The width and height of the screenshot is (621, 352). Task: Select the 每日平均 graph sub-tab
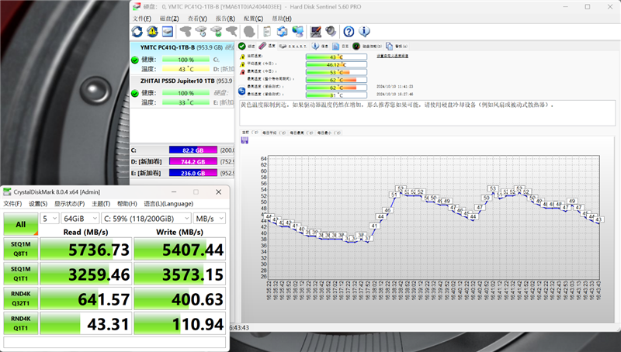tap(274, 133)
